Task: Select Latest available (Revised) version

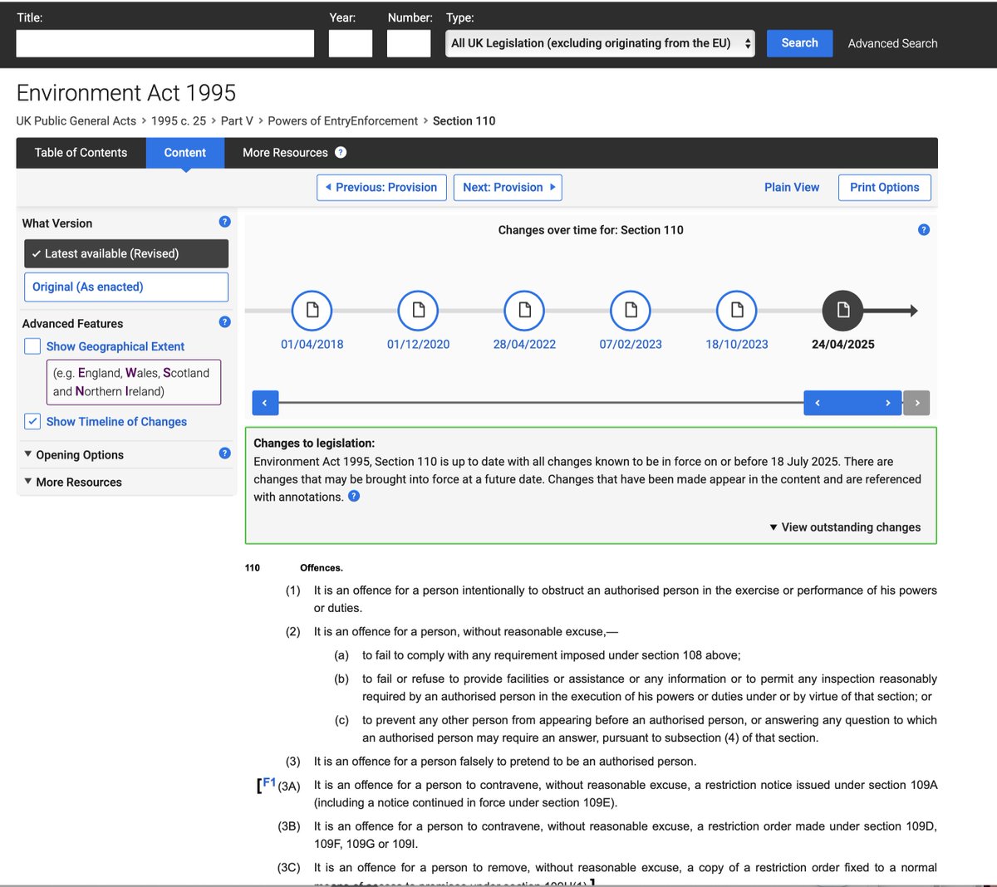Action: point(126,253)
